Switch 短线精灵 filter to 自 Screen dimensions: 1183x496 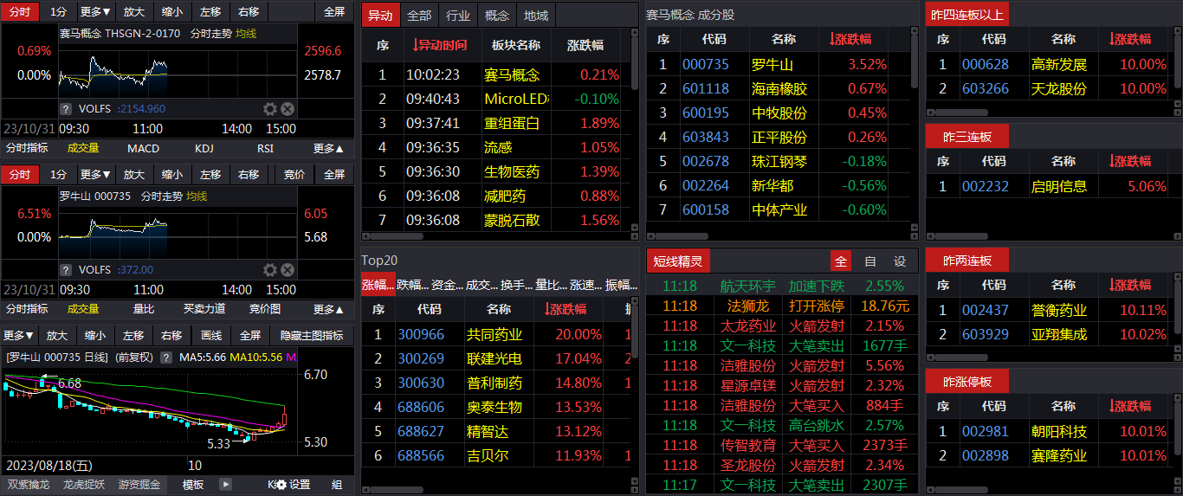pyautogui.click(x=870, y=261)
